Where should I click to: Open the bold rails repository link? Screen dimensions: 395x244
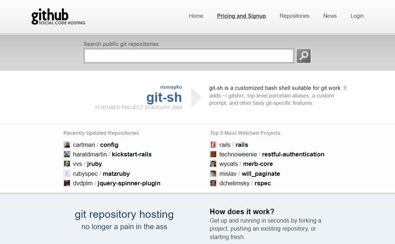tap(242, 145)
